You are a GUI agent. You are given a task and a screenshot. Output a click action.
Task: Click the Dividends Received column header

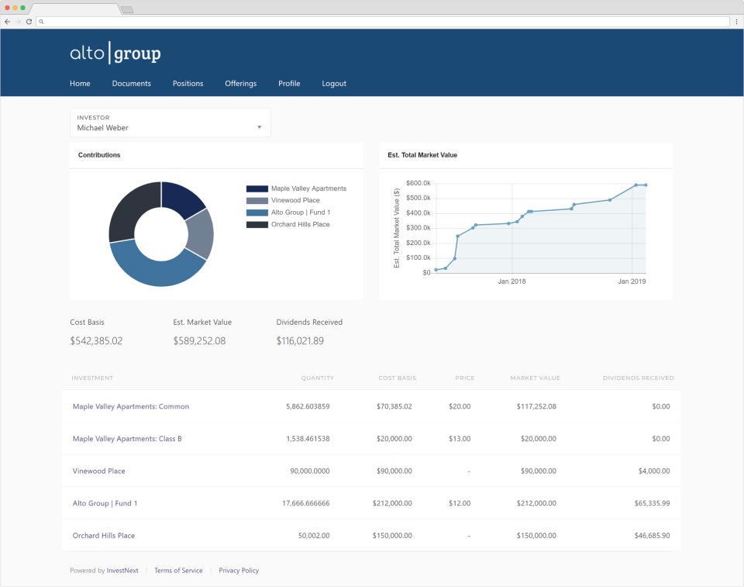[x=638, y=378]
